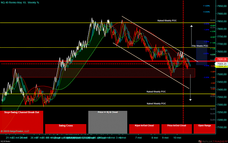Click the '10 mei' date label
This screenshot has width=228, height=143.
(x=177, y=138)
